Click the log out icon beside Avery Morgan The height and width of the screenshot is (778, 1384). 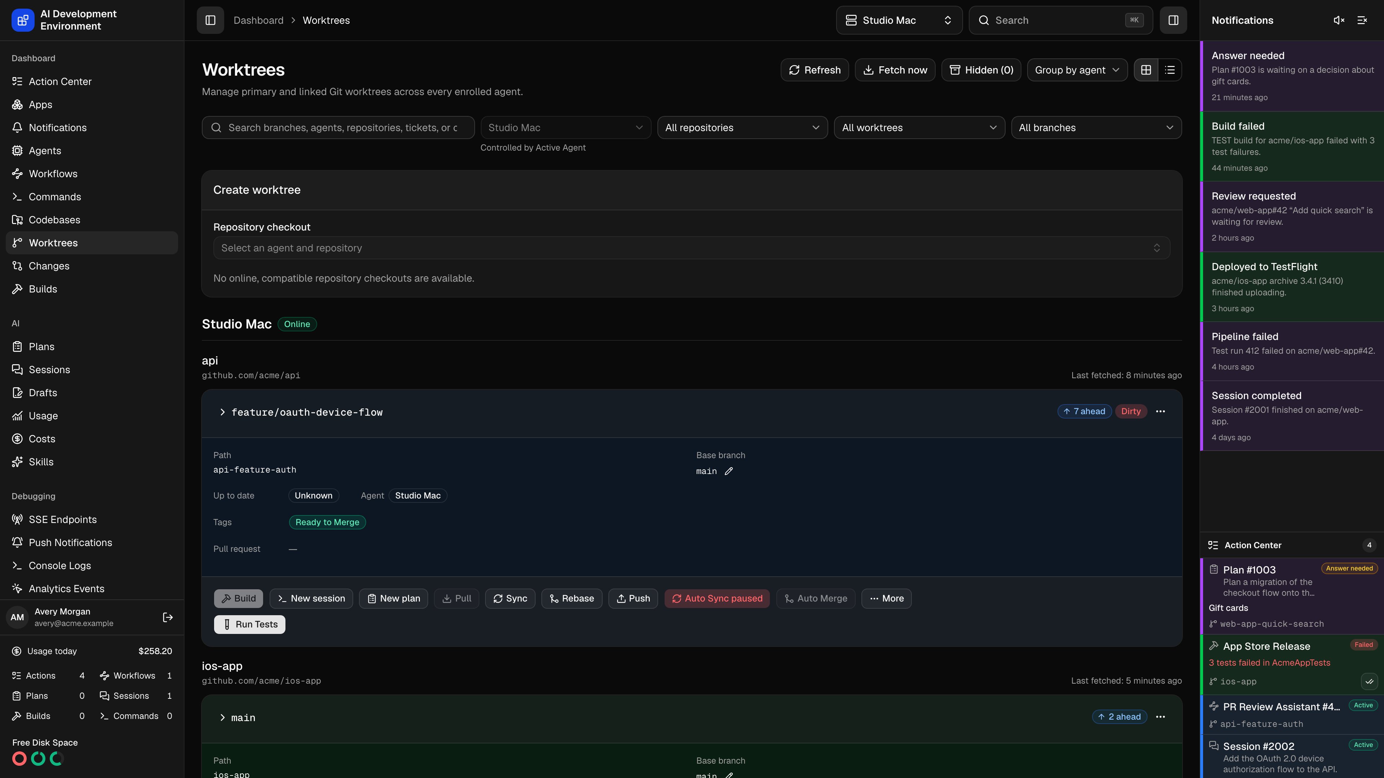[x=168, y=617]
